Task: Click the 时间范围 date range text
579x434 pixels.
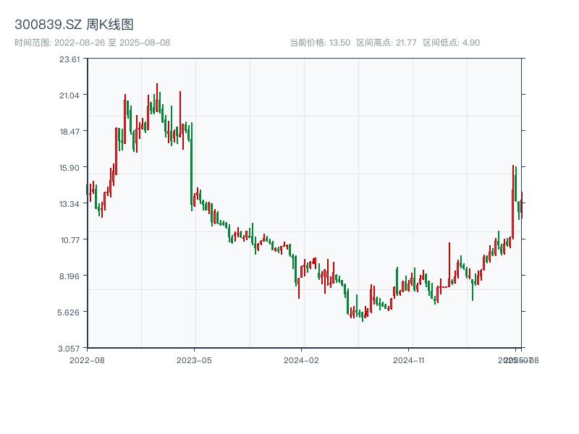Action: click(x=92, y=43)
